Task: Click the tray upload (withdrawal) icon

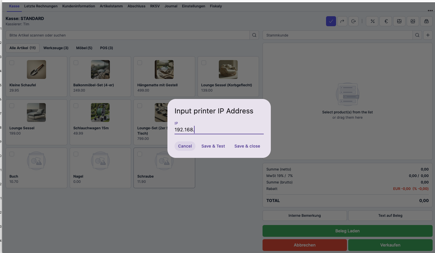Action: (x=399, y=21)
